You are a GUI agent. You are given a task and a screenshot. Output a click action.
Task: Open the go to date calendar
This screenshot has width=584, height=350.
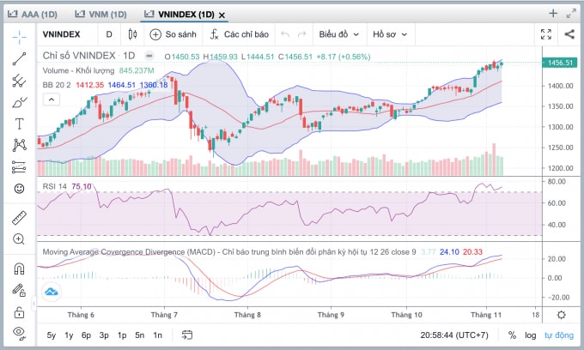click(187, 335)
